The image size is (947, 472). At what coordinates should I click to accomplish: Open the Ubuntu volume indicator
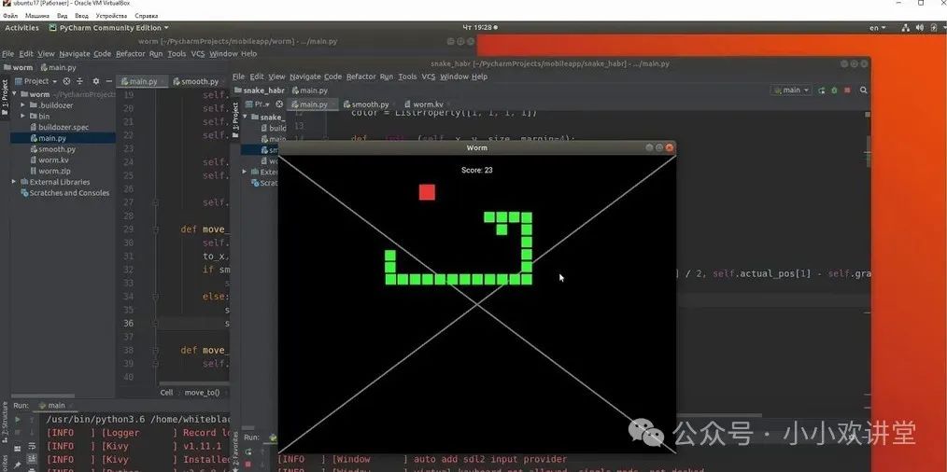coord(920,28)
